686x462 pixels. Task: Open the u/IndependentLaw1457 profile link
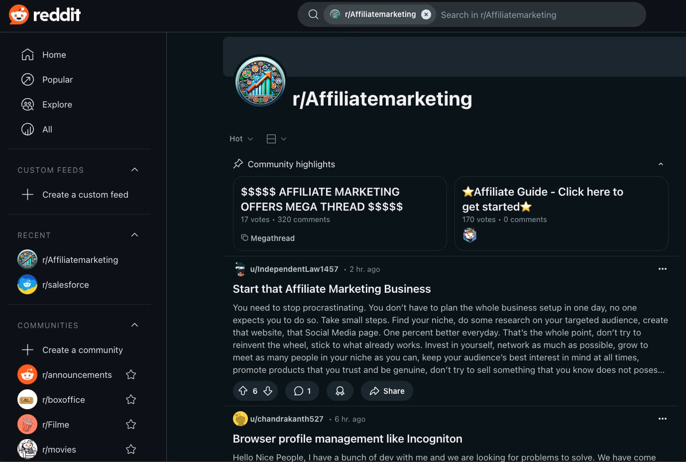(x=294, y=269)
